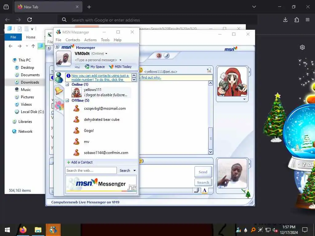Focus the Search the web field
The height and width of the screenshot is (236, 315).
(x=91, y=171)
